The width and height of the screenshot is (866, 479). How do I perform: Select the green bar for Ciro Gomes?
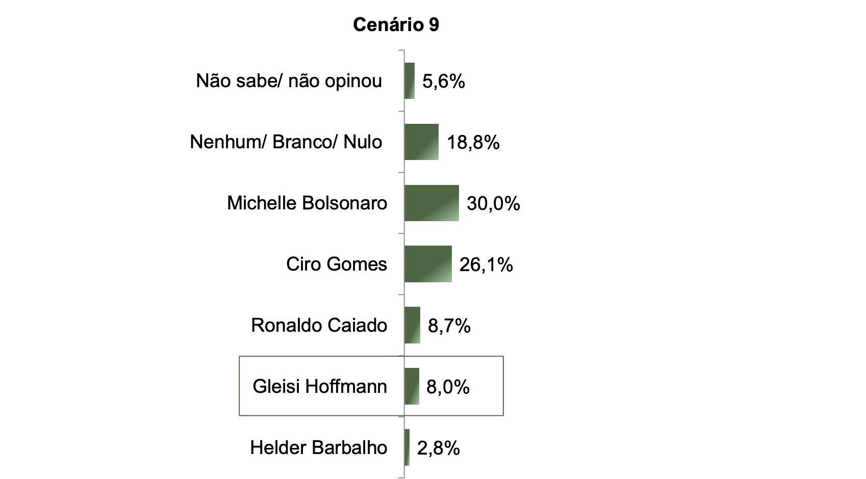coord(428,264)
